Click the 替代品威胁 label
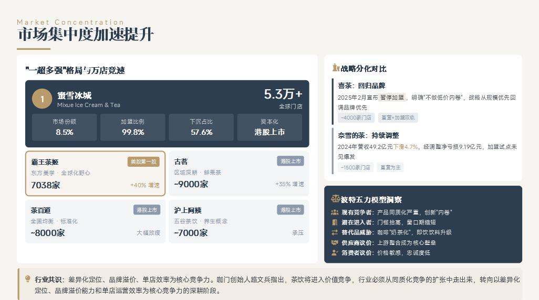The height and width of the screenshot is (300, 539). click(357, 232)
